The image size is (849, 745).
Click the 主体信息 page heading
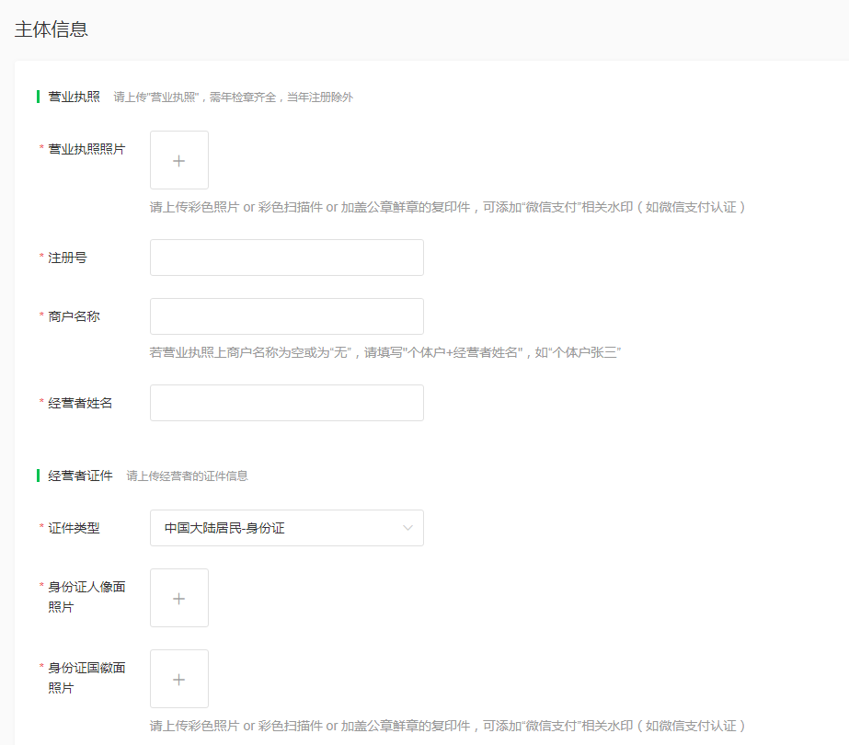51,29
